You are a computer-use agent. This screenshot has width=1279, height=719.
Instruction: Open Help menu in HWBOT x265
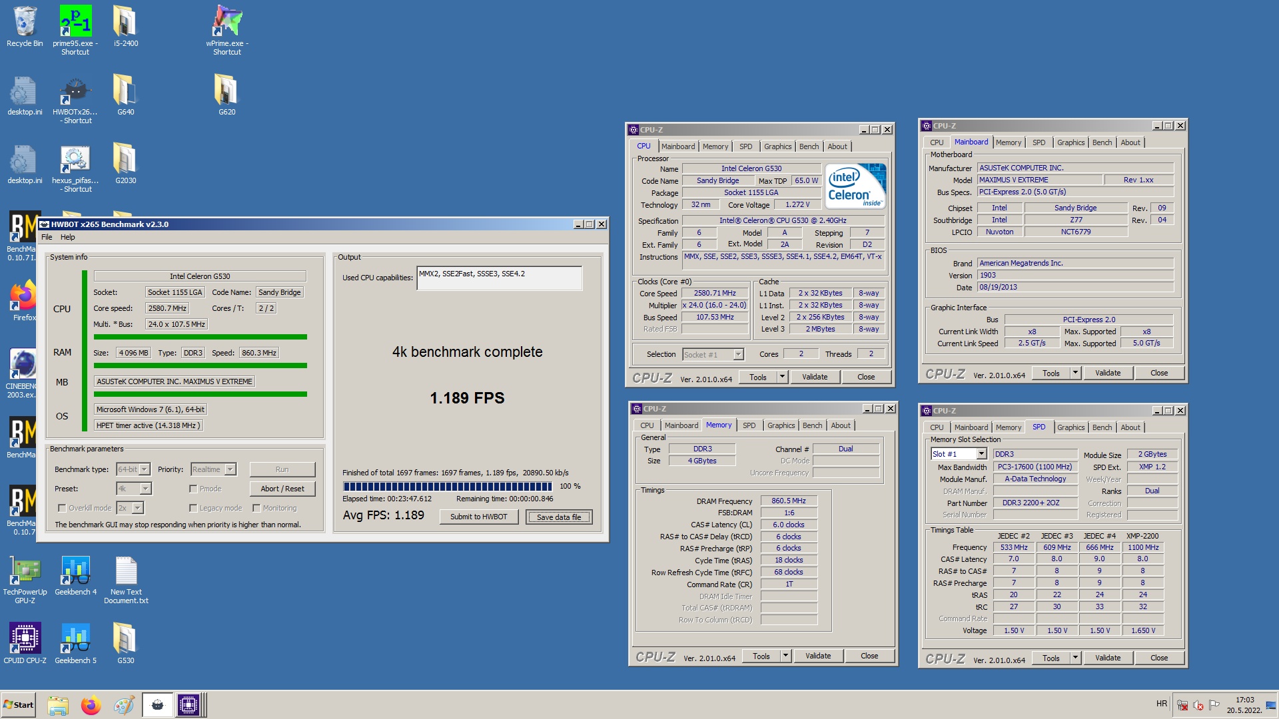tap(68, 237)
